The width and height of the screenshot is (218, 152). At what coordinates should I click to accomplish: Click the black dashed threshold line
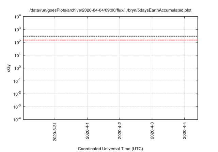[x=110, y=36]
